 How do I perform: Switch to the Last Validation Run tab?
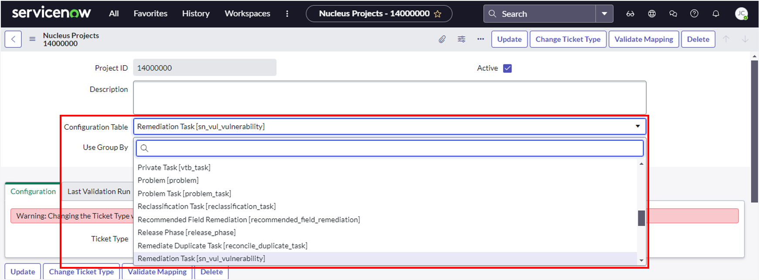pyautogui.click(x=99, y=191)
